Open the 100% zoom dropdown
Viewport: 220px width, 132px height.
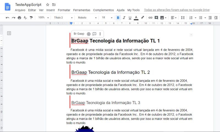[44, 18]
